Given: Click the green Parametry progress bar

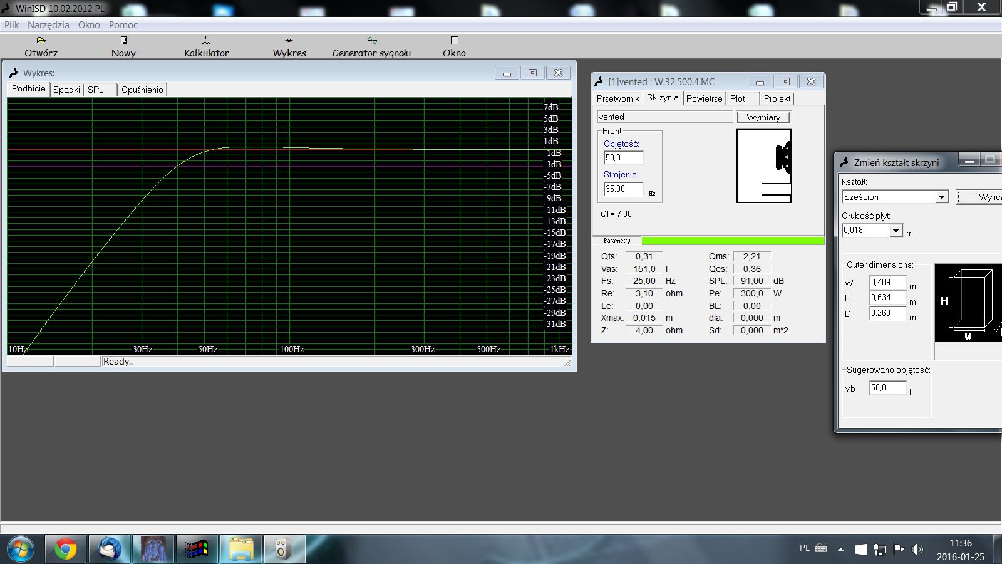Looking at the screenshot, I should pyautogui.click(x=733, y=241).
